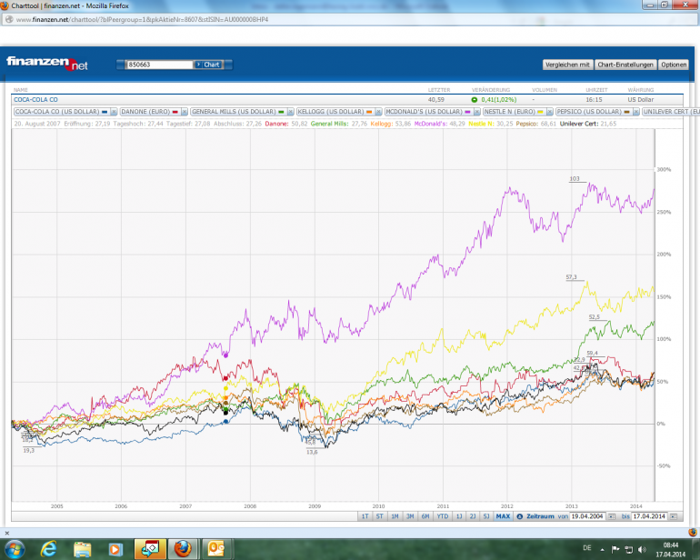Viewport: 700px width, 560px height.
Task: Open network tray icon
Action: tap(628, 549)
